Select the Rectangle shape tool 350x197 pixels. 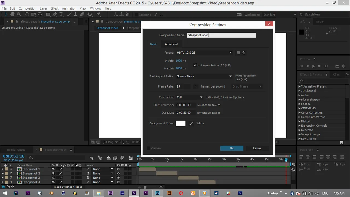click(48, 15)
